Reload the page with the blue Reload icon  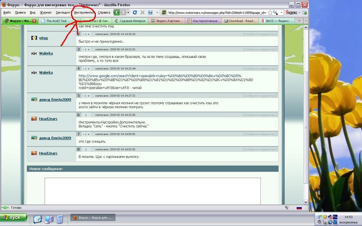135,12
